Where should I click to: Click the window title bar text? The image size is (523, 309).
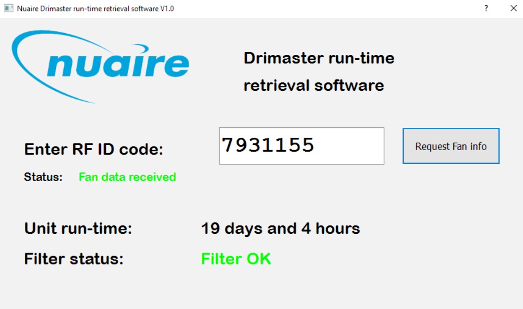coord(95,9)
